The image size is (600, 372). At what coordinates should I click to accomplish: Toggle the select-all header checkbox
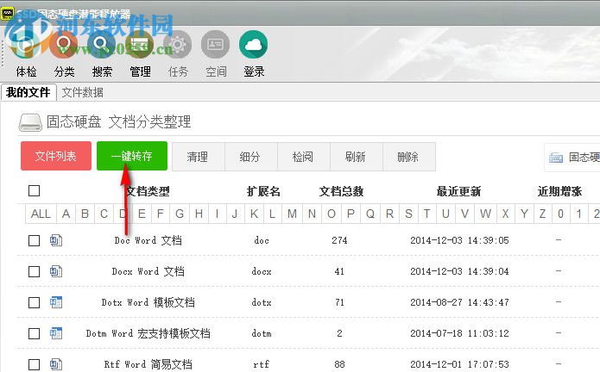[34, 190]
